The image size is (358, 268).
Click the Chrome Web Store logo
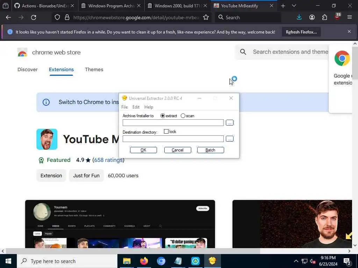(x=22, y=52)
